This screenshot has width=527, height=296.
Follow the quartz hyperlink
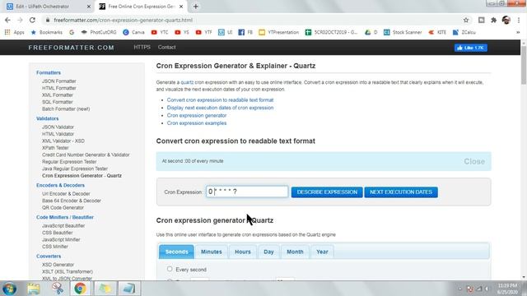click(x=187, y=82)
